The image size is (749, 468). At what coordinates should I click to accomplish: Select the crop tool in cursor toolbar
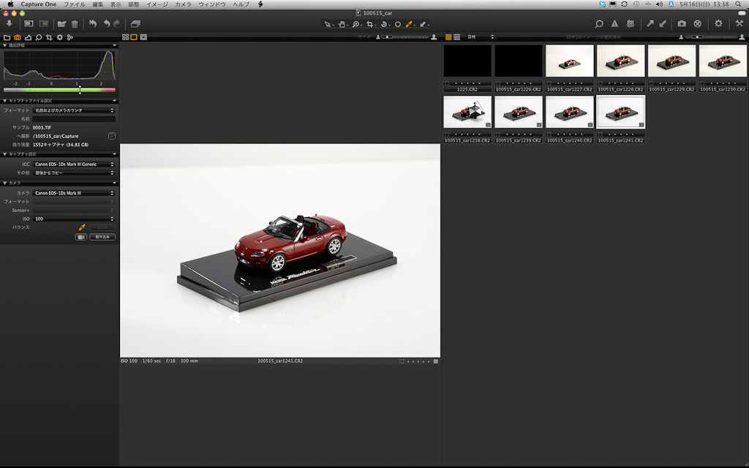(x=370, y=24)
